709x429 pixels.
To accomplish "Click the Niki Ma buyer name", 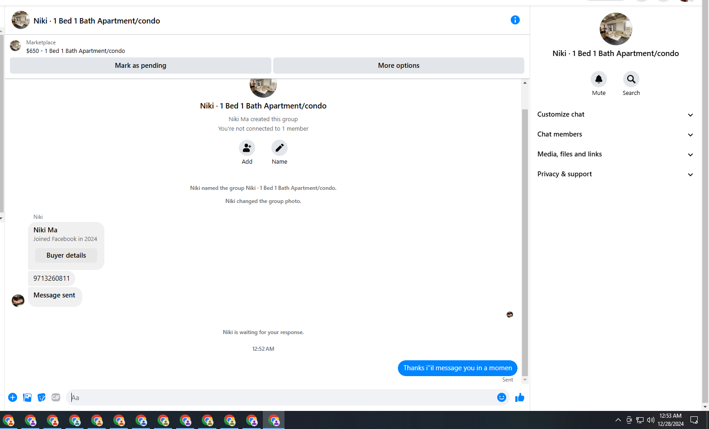I will coord(45,230).
